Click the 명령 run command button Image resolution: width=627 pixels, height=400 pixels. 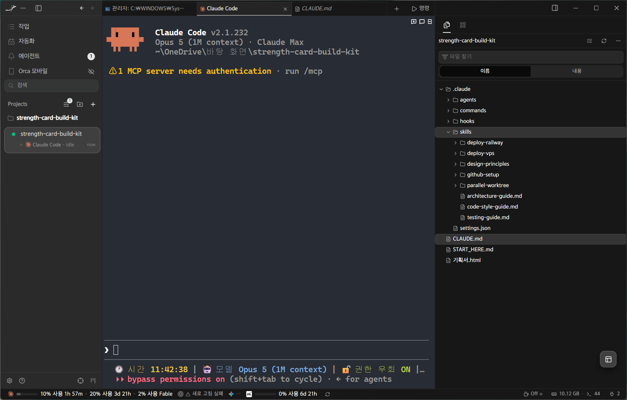point(421,9)
